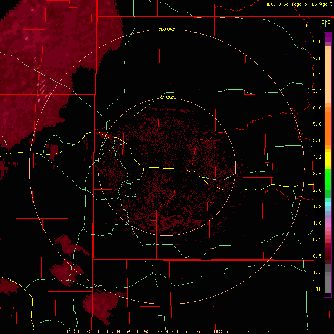Click the 7.4 legend value

pos(317,91)
